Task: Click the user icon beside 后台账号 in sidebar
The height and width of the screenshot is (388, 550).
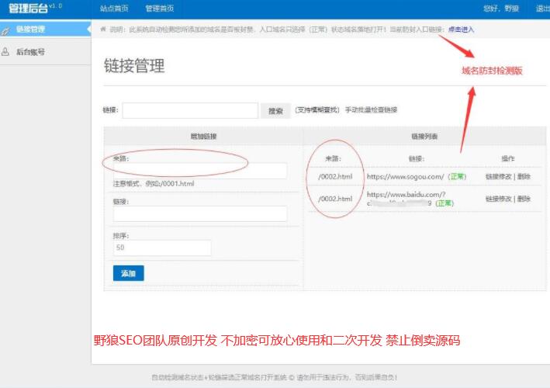Action: (x=6, y=52)
